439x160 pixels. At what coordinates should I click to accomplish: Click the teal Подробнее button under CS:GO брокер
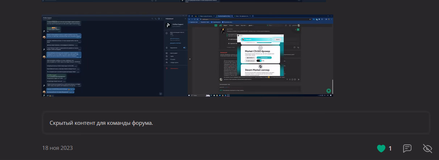click(264, 57)
